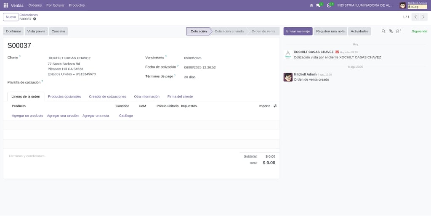Show followers person icon
The image size is (431, 216).
coord(398,31)
